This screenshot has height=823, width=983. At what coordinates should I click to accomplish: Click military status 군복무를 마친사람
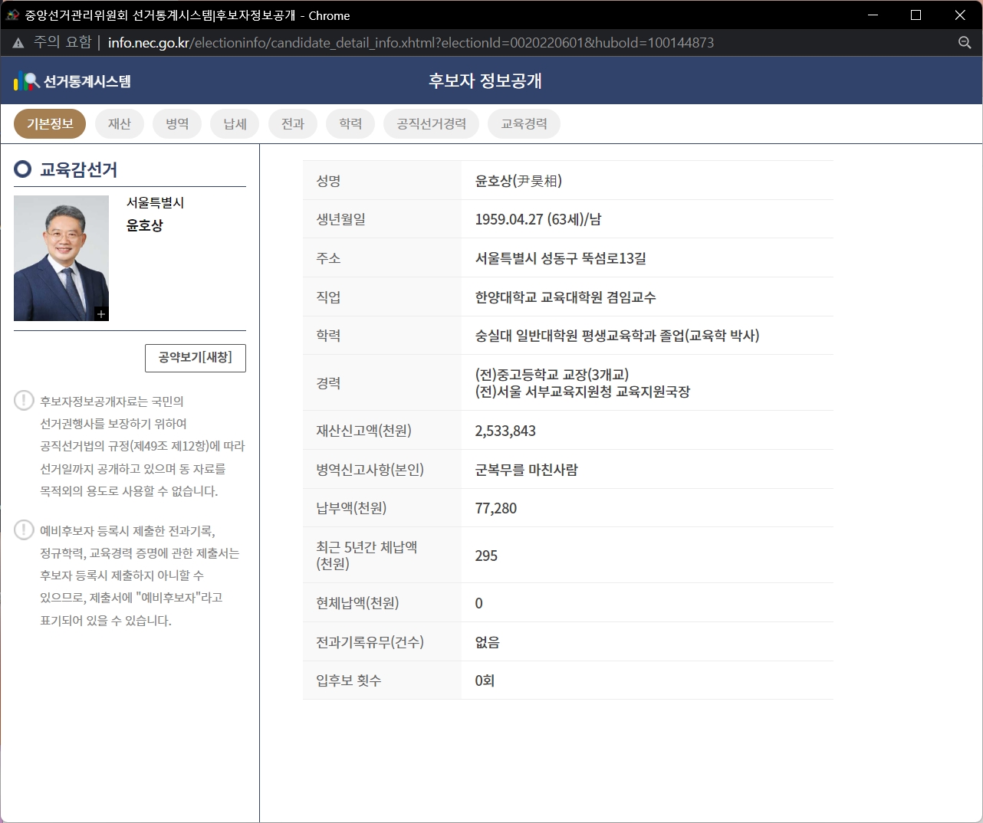pyautogui.click(x=527, y=470)
